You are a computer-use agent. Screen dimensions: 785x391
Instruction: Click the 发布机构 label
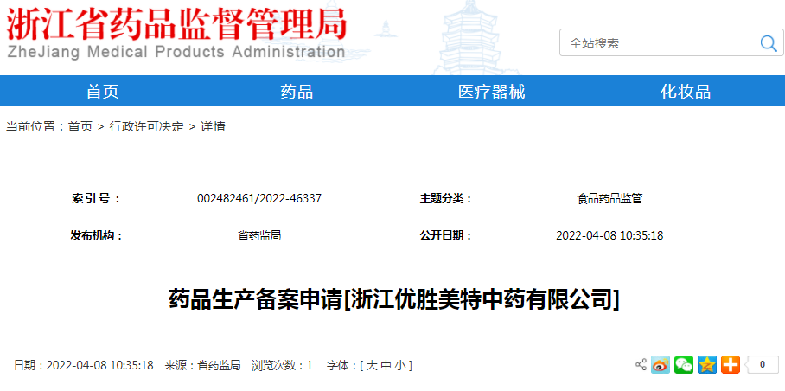97,235
